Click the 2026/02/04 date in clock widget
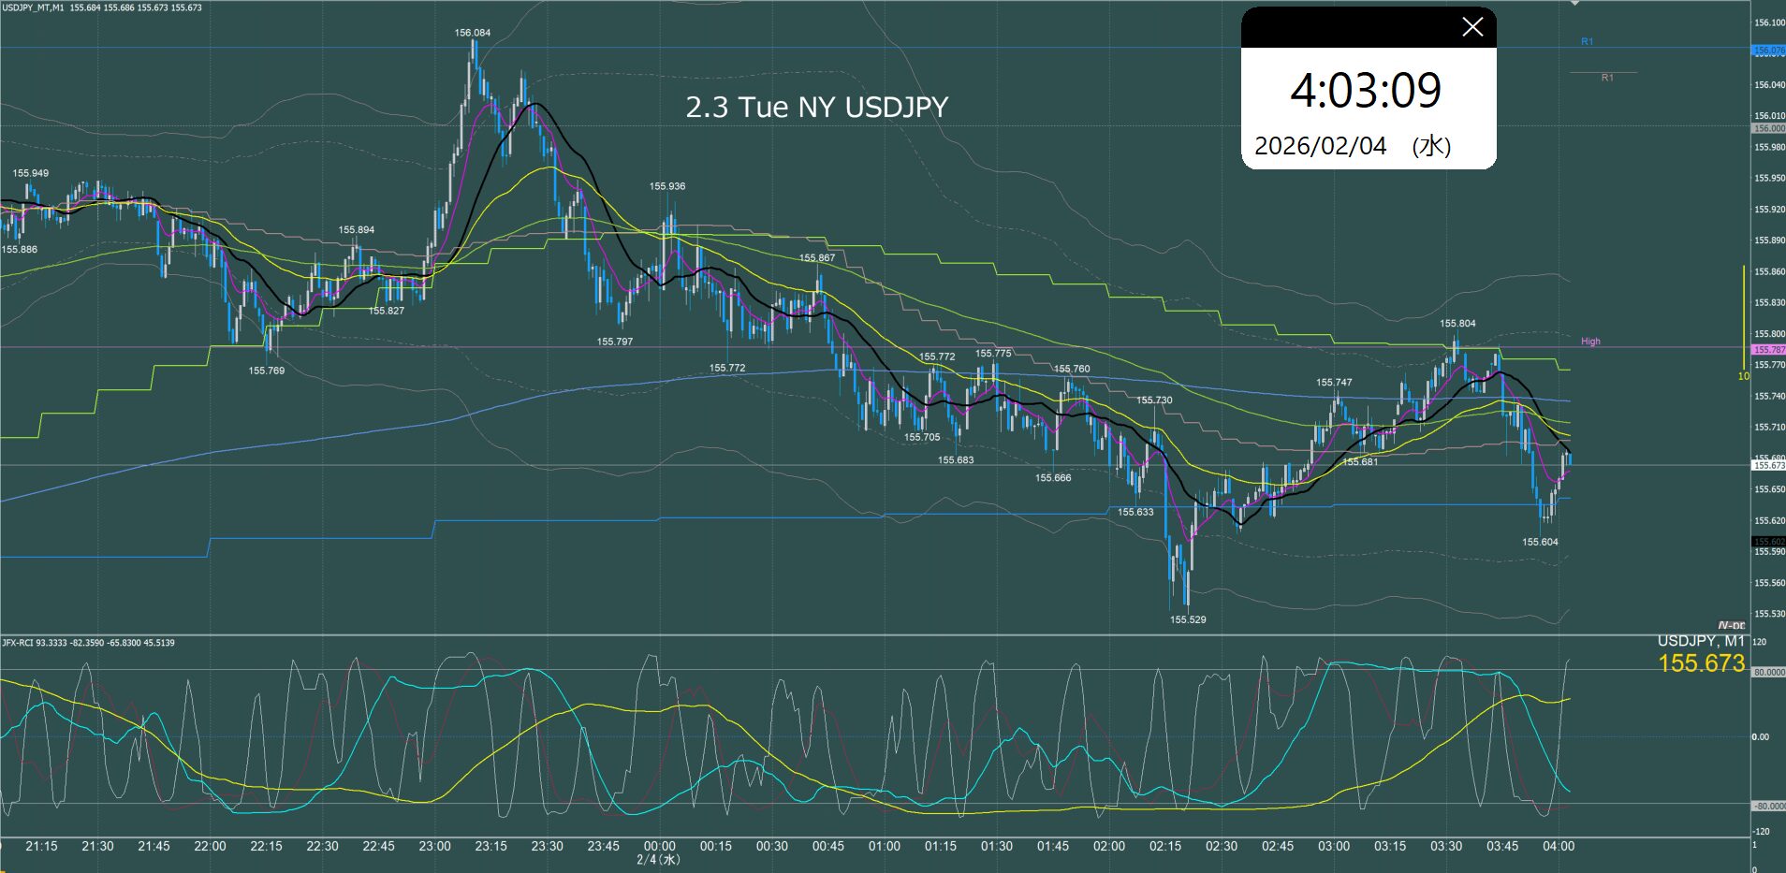Screen dimensions: 1786x873 (x=1320, y=146)
